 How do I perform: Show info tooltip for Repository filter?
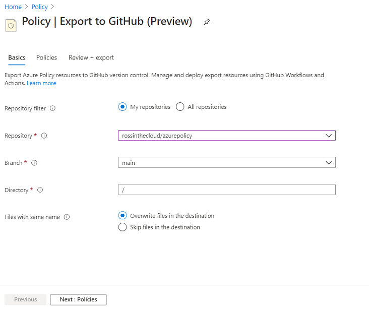(x=52, y=108)
